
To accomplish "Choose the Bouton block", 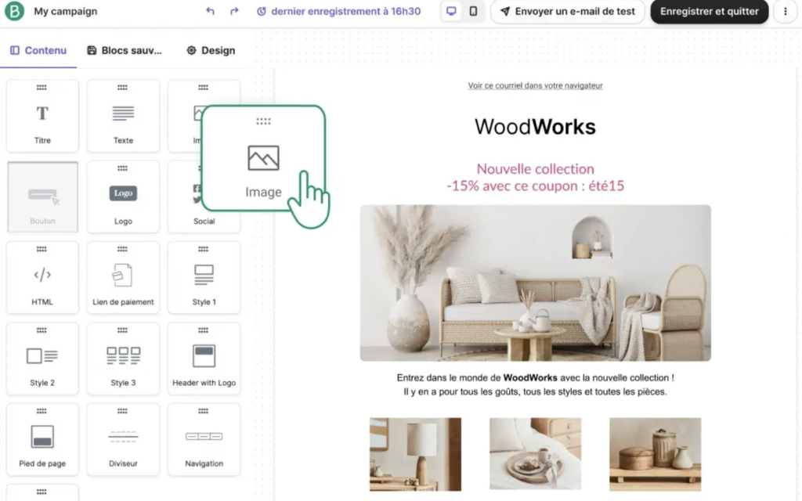I will click(x=42, y=196).
